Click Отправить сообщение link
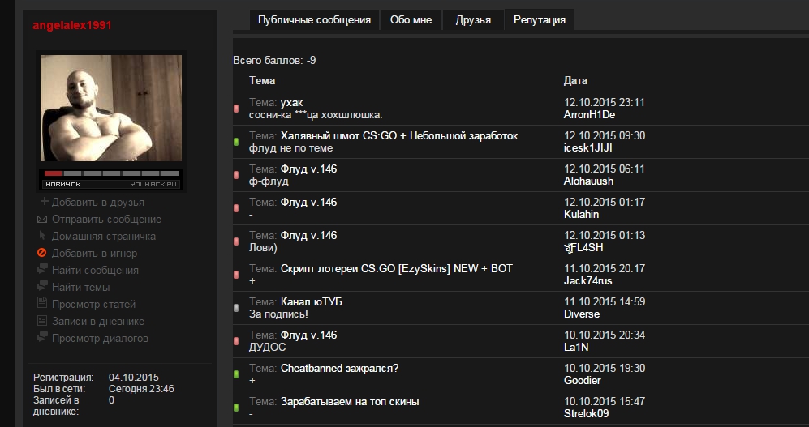809x427 pixels. tap(106, 220)
